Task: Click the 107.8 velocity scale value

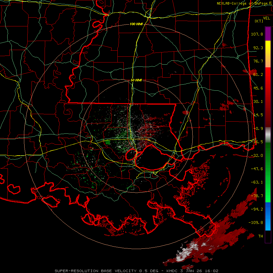Action: click(x=257, y=34)
